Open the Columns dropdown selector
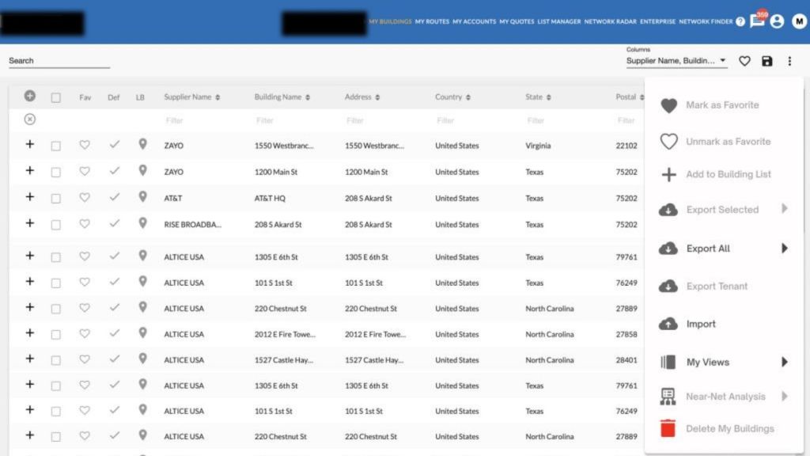This screenshot has height=456, width=810. pos(676,61)
